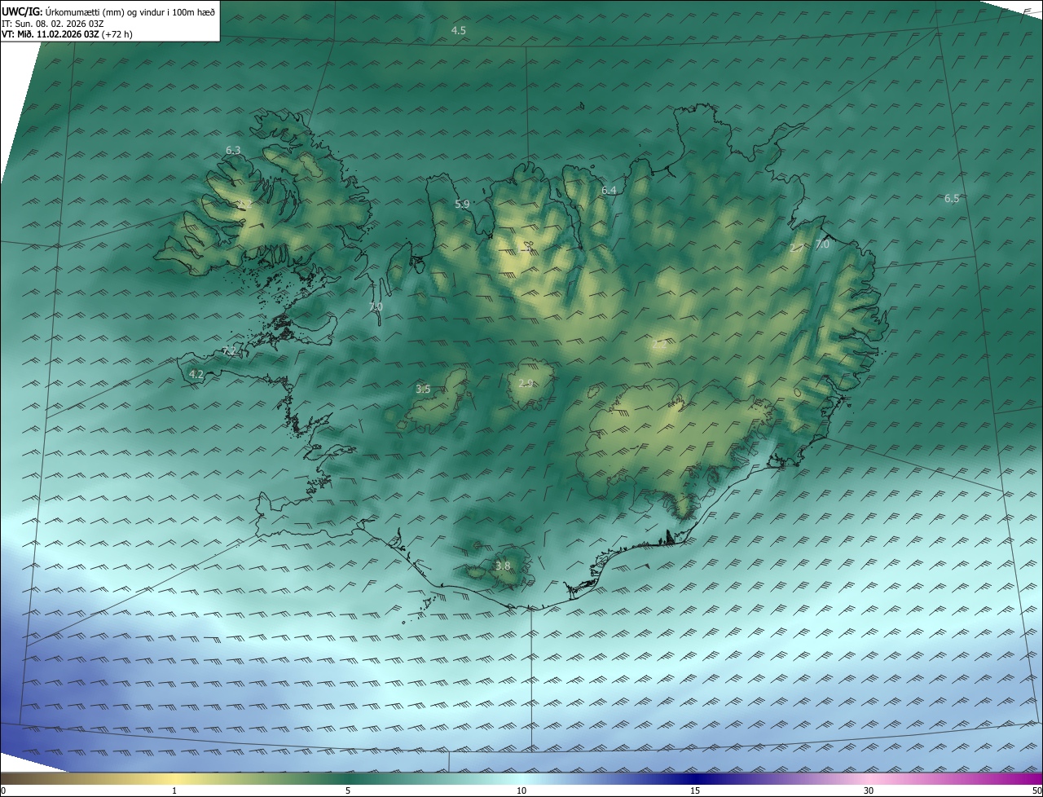Pick the yellow segment of the colour bar

coord(174,778)
